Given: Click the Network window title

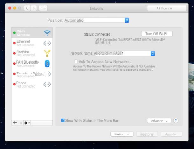Looking at the screenshot, I should pos(96,9).
